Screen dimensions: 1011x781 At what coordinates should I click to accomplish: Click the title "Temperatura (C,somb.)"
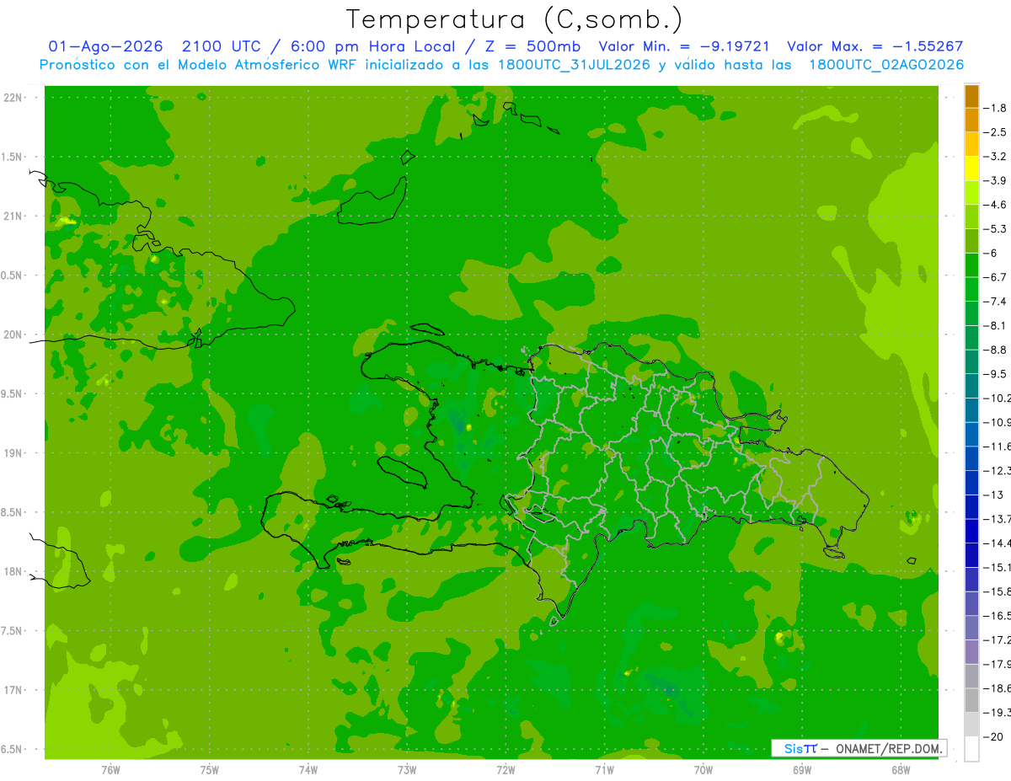pos(515,20)
